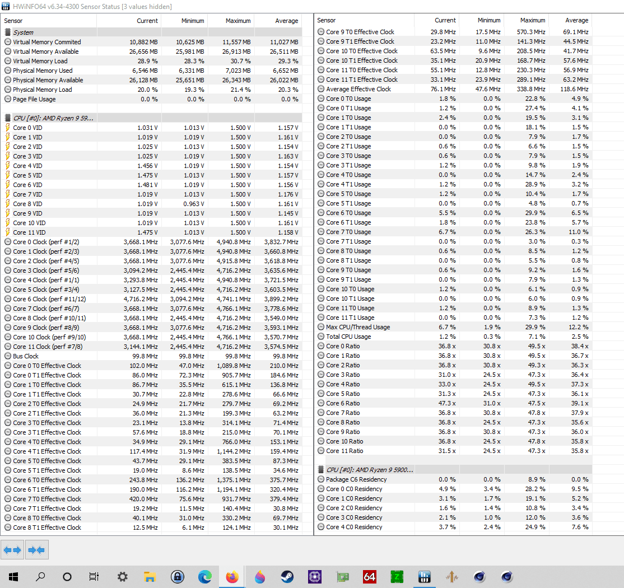Click the right panel Sensor column header
624x588 pixels.
click(364, 20)
